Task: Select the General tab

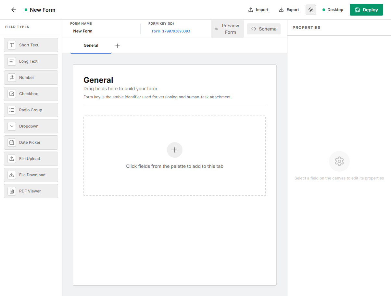Action: point(91,45)
